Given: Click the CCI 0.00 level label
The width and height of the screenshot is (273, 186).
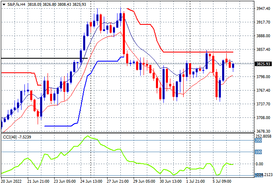Looking at the screenshot, I should 259,164.
